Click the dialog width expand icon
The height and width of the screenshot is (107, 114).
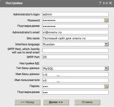point(105,3)
